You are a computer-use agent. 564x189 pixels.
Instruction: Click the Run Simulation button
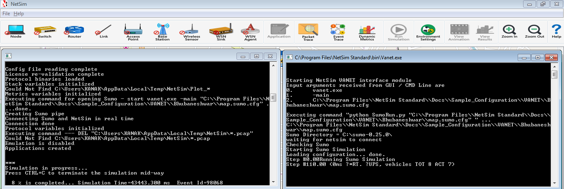coord(398,32)
